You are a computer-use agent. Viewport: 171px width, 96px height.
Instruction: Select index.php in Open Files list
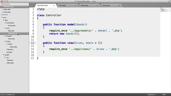(7, 10)
